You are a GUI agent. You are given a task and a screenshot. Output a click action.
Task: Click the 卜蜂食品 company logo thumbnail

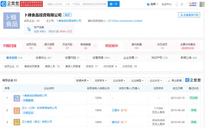click(12, 21)
